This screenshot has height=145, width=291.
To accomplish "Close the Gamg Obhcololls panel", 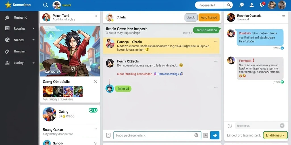I will pos(95,82).
